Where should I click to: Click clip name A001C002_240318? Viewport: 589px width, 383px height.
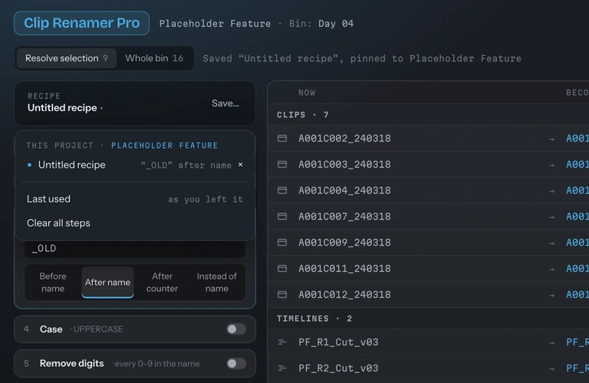point(344,139)
